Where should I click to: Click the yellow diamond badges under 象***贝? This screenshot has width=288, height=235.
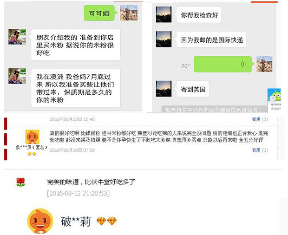(32, 154)
